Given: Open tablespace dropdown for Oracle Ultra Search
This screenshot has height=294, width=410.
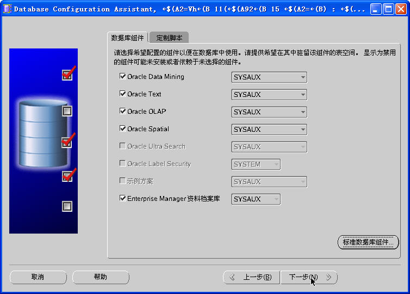Looking at the screenshot, I should 269,147.
